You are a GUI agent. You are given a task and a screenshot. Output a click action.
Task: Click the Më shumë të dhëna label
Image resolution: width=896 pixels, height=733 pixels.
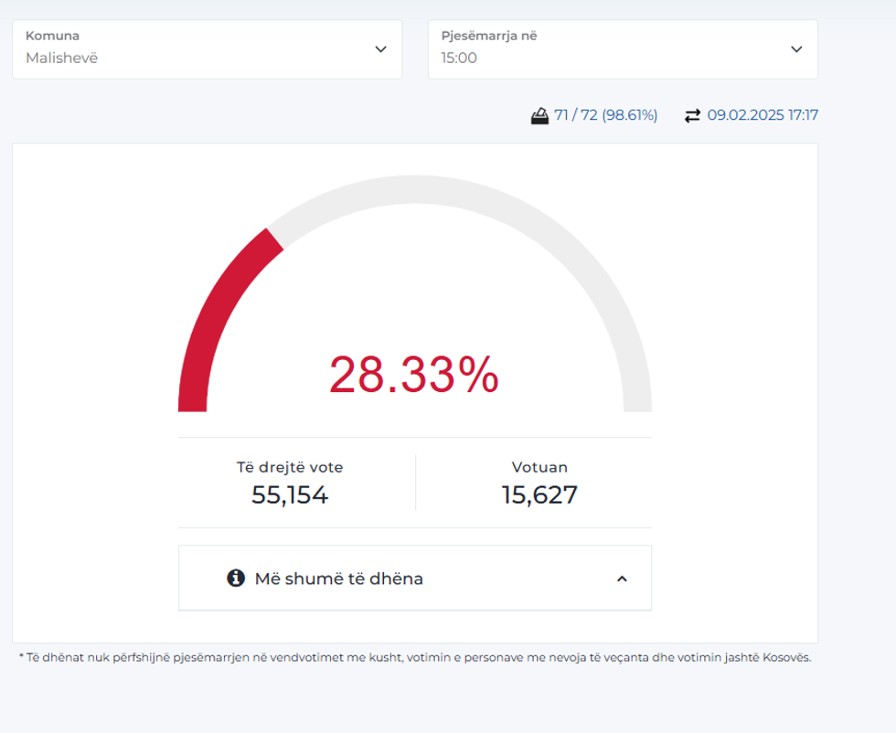[x=338, y=579]
